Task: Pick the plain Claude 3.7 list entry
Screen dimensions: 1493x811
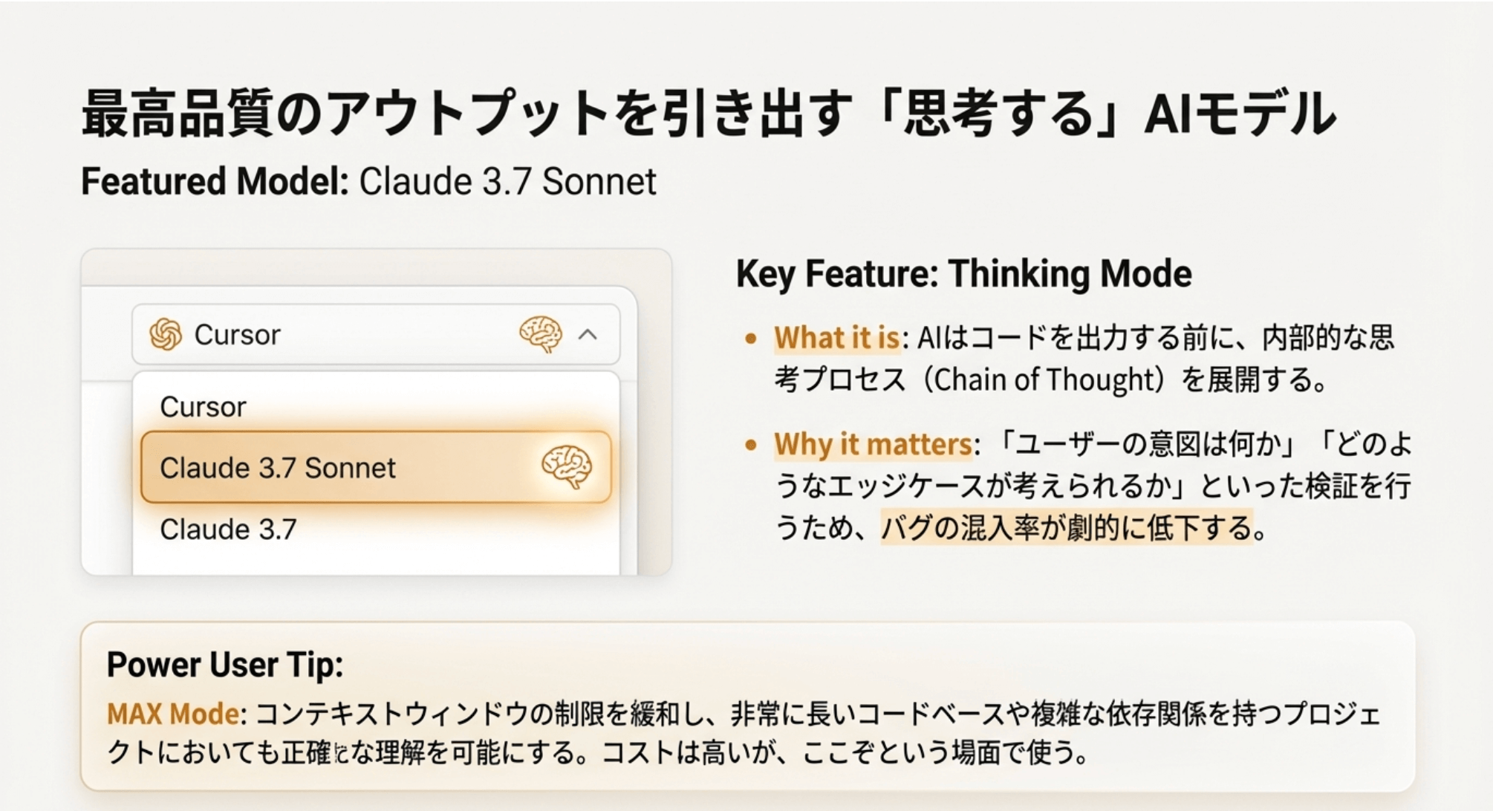Action: tap(228, 530)
